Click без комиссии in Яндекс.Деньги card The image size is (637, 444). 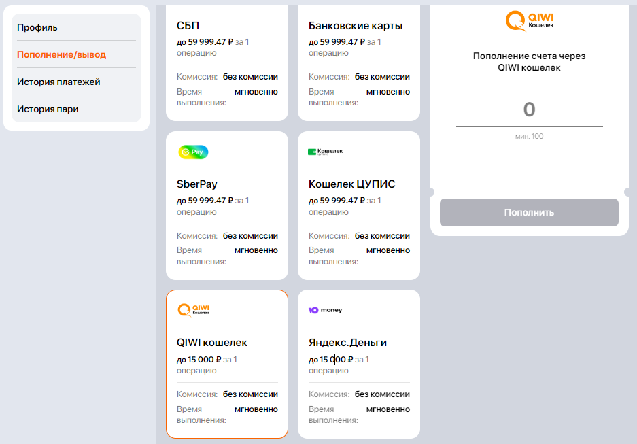click(x=382, y=394)
